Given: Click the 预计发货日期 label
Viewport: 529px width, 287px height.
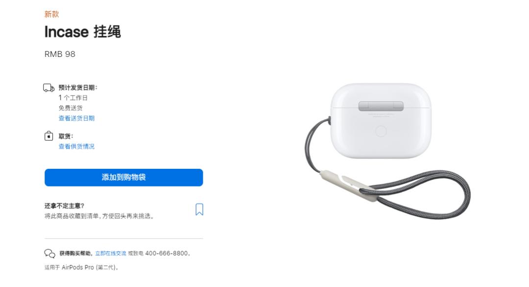Looking at the screenshot, I should tap(78, 87).
